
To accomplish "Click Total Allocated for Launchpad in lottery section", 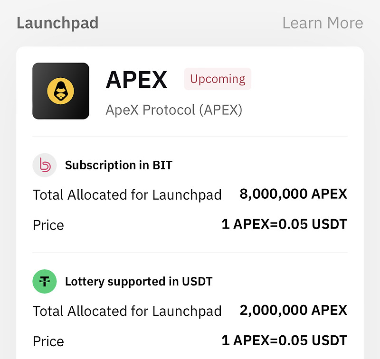I will point(127,311).
